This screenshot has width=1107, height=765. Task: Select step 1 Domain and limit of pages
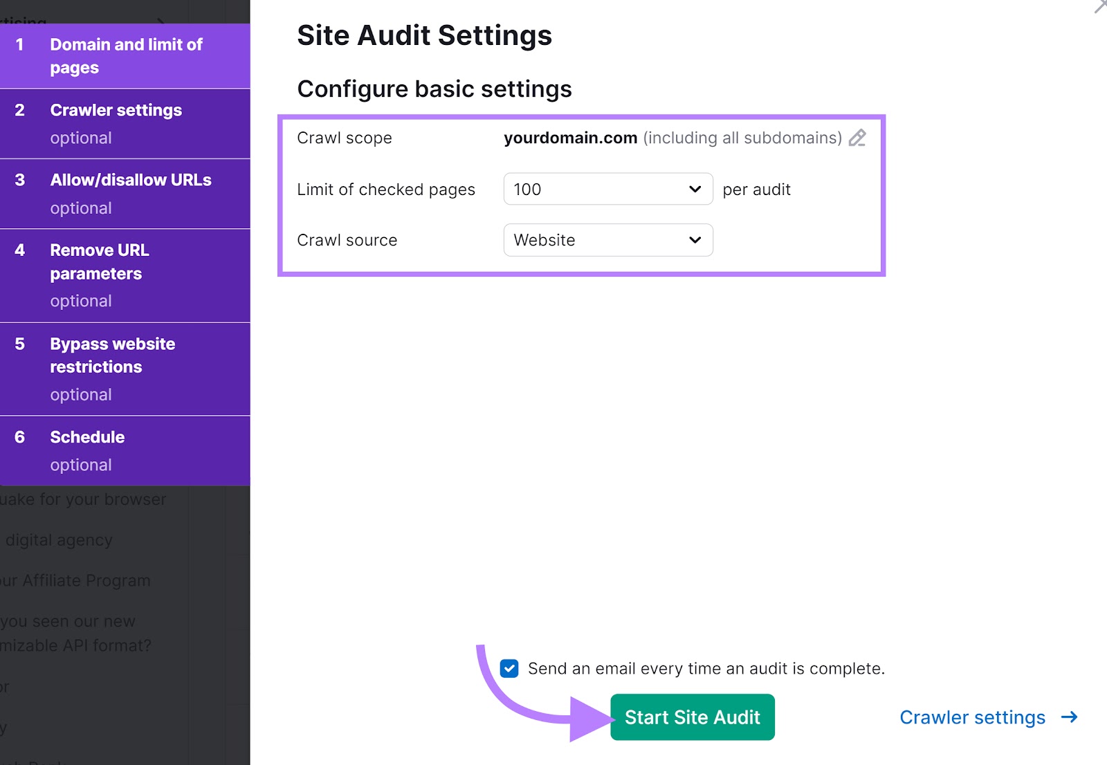point(125,55)
